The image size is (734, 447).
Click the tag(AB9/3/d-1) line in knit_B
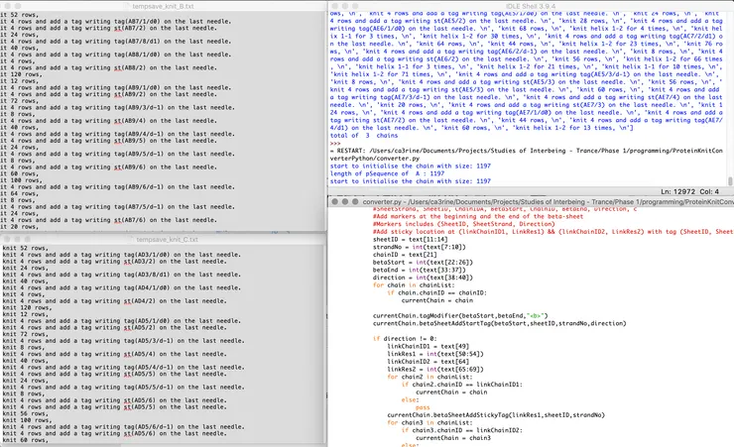[x=117, y=108]
